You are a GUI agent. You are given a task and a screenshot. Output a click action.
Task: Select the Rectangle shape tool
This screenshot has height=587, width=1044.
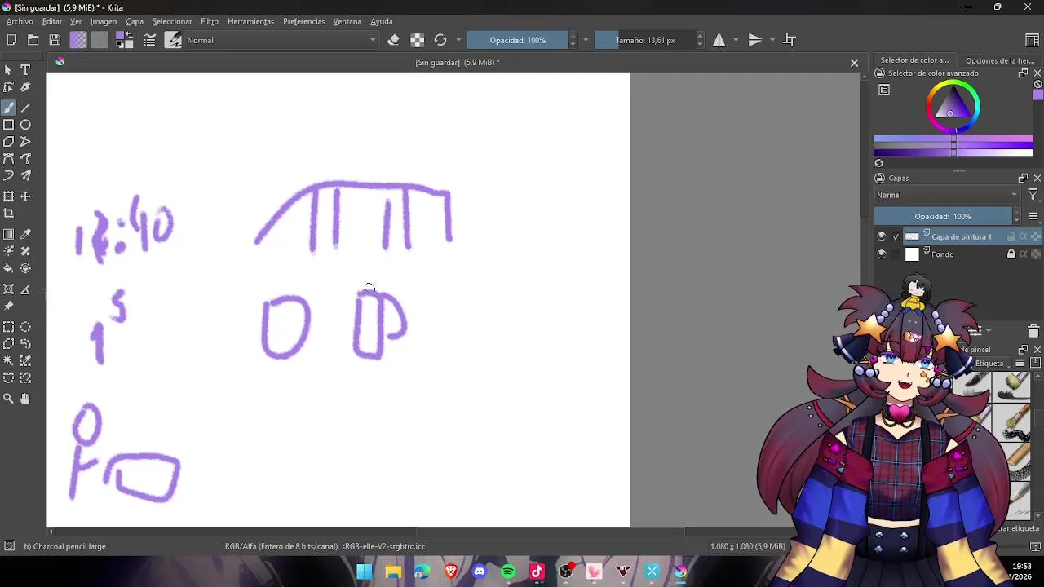point(8,125)
